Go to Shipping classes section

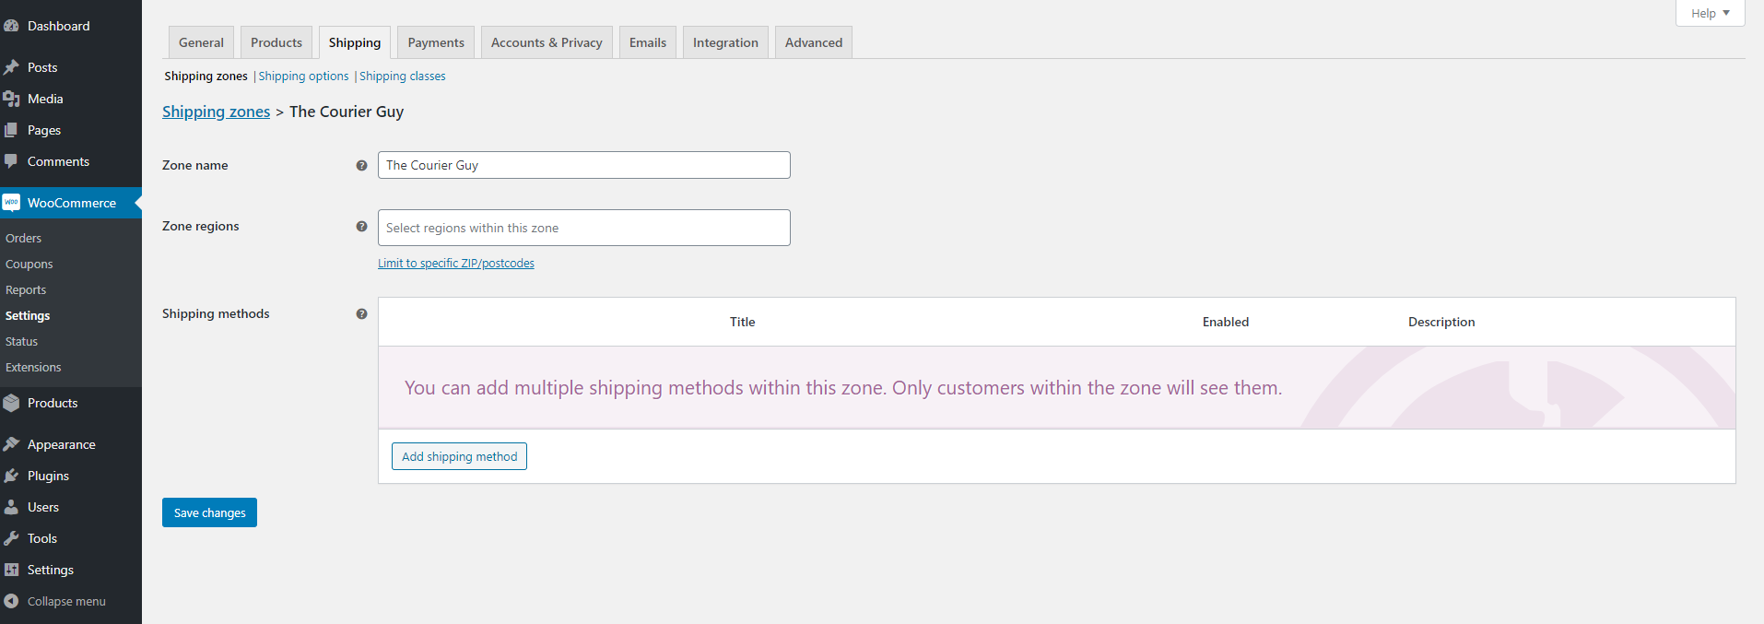tap(403, 77)
